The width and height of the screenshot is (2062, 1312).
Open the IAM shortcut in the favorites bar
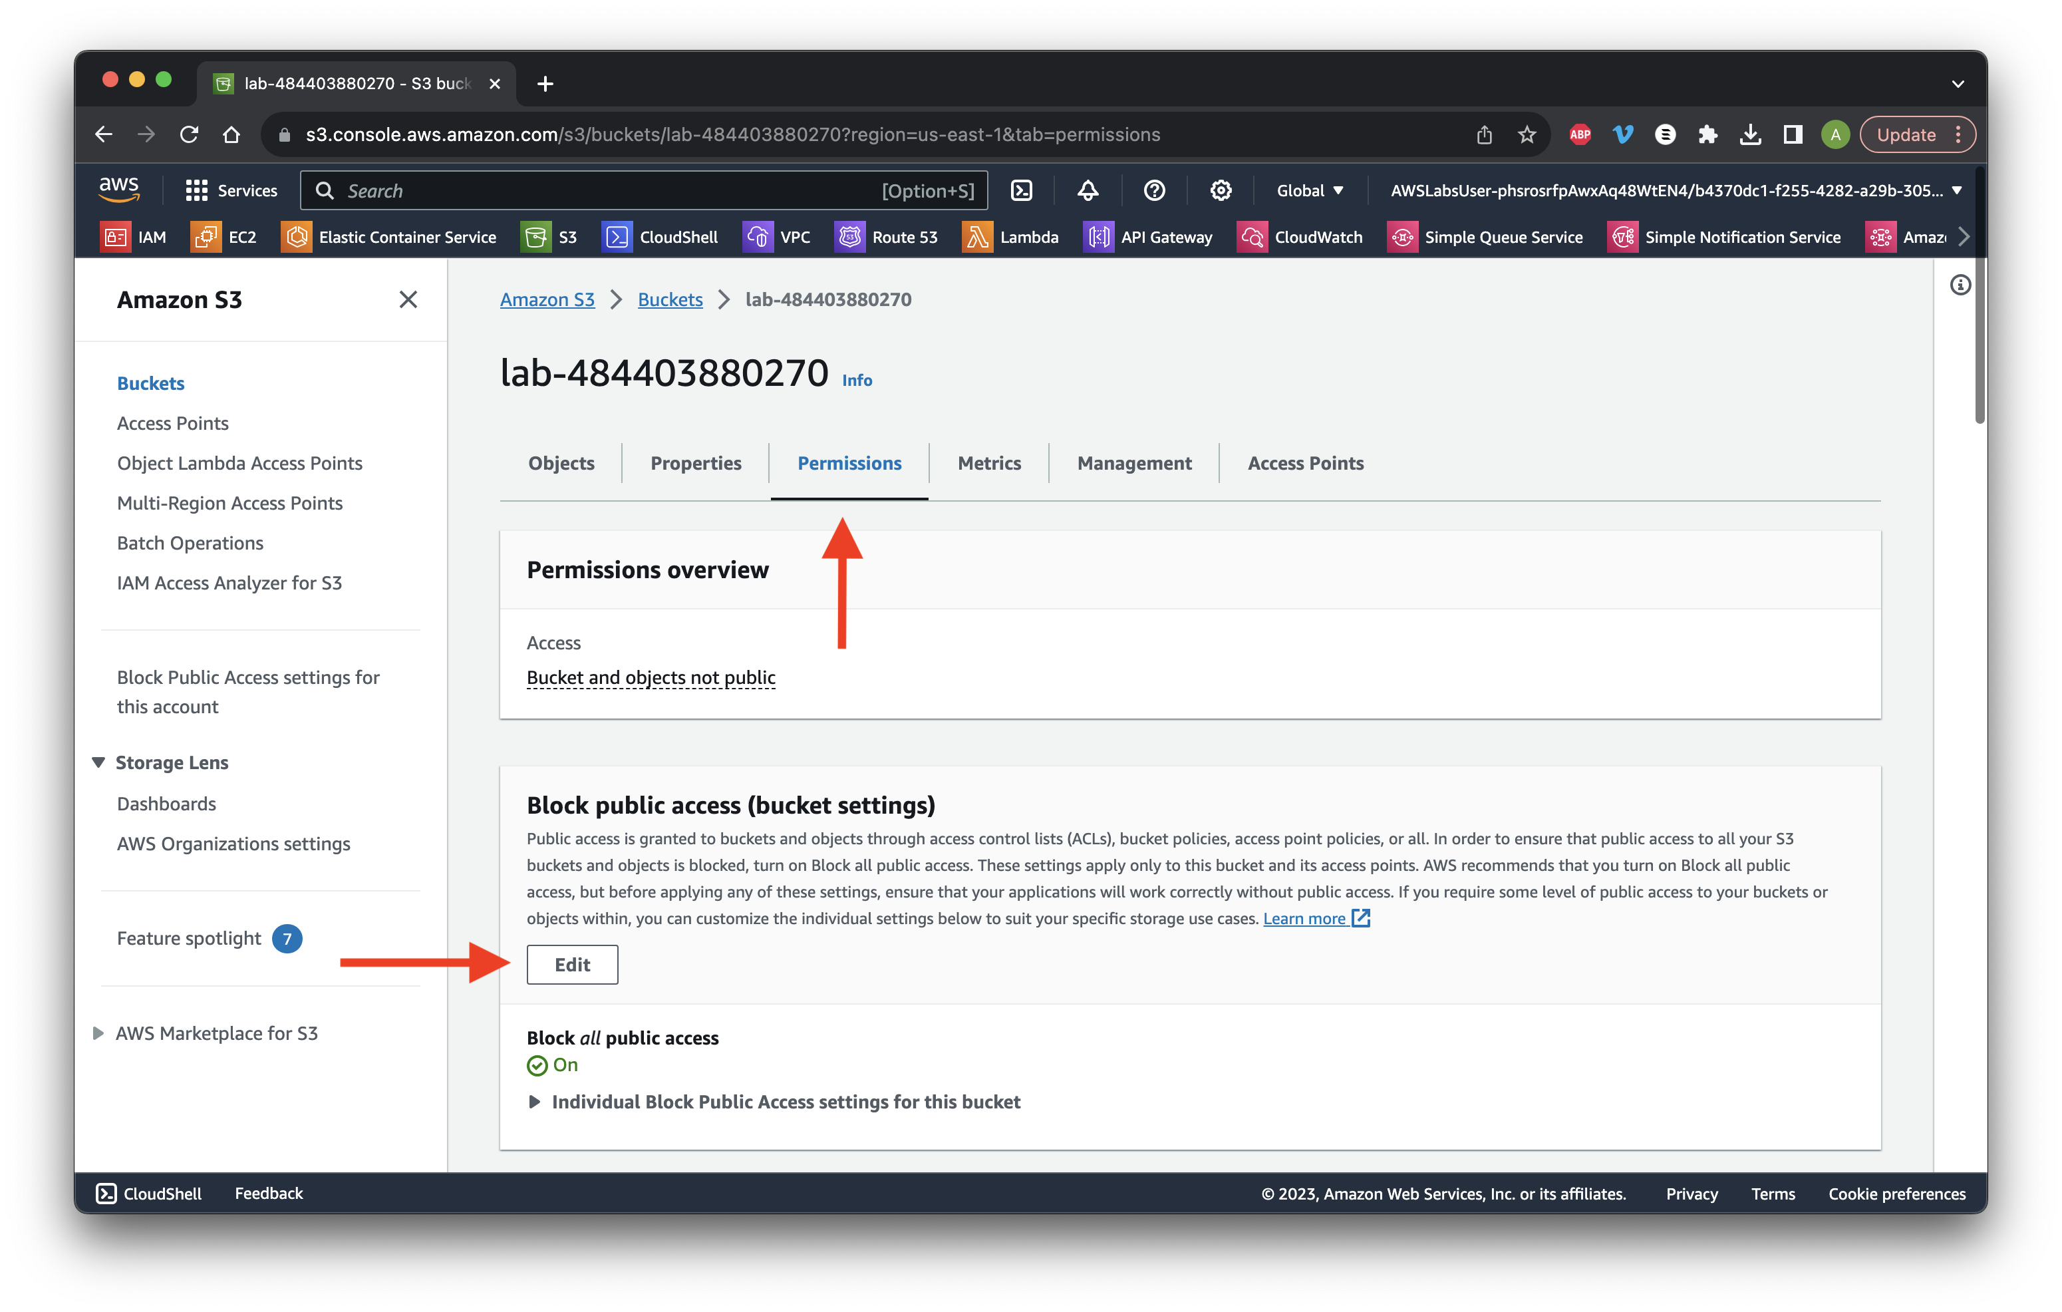[x=134, y=238]
